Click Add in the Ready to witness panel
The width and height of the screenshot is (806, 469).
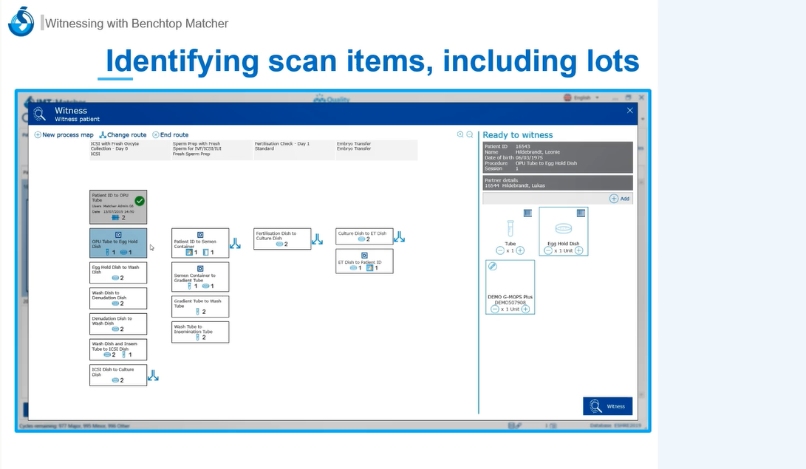click(620, 199)
